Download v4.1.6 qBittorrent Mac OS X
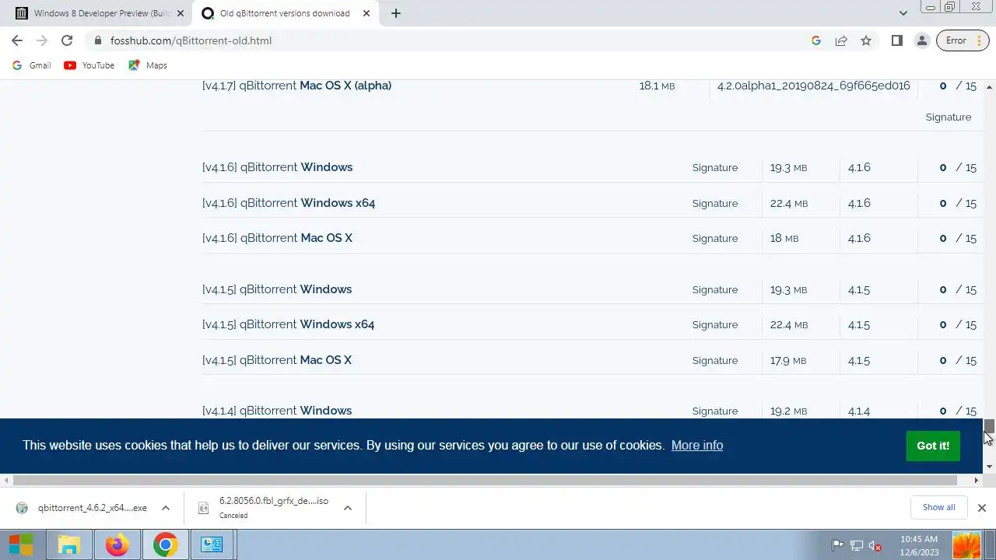The width and height of the screenshot is (996, 560). (x=277, y=238)
